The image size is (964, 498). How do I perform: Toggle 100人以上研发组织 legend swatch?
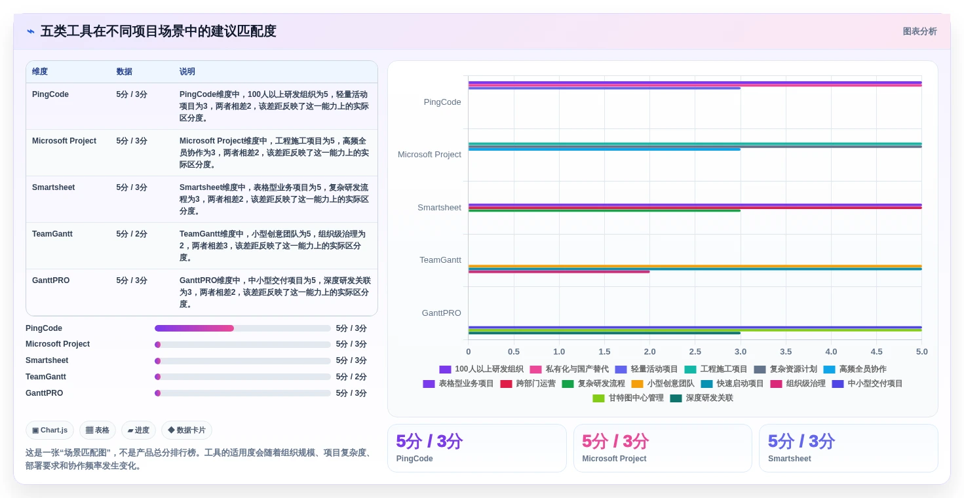pos(445,370)
